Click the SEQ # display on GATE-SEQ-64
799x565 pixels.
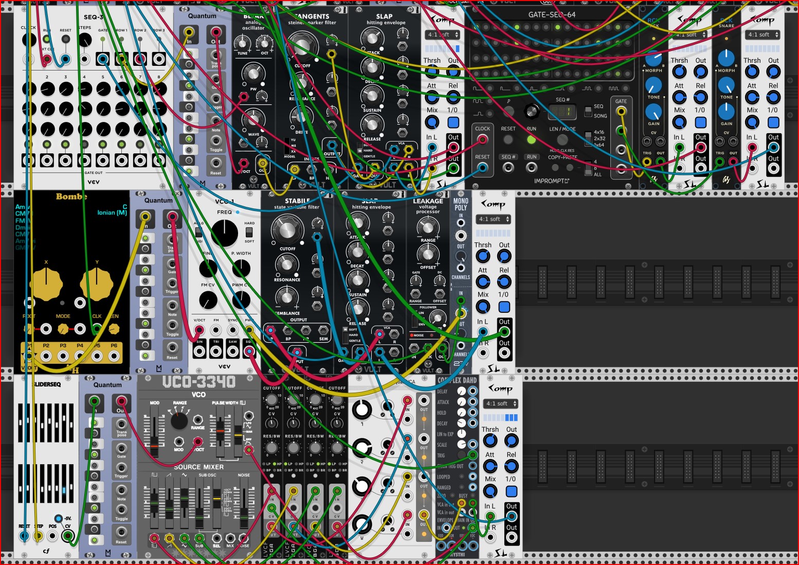[x=562, y=112]
